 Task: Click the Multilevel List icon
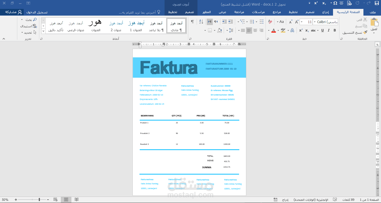click(243, 22)
